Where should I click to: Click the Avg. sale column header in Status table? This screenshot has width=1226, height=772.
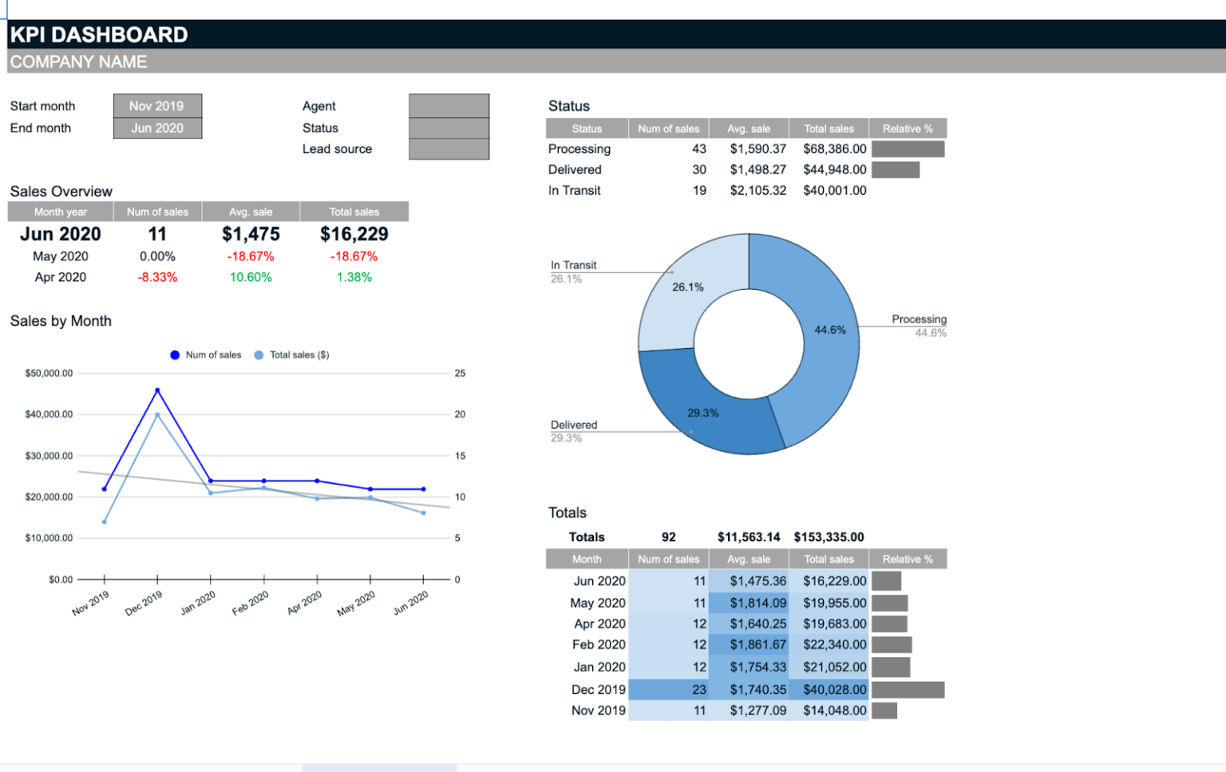coord(749,128)
